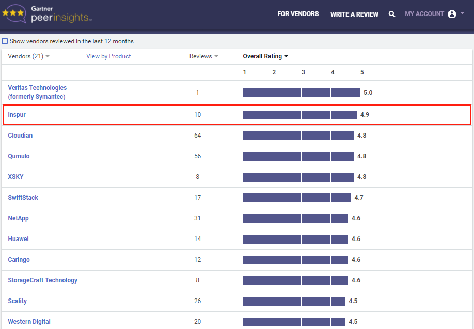
Task: Click the Caringo rating bar
Action: [295, 260]
